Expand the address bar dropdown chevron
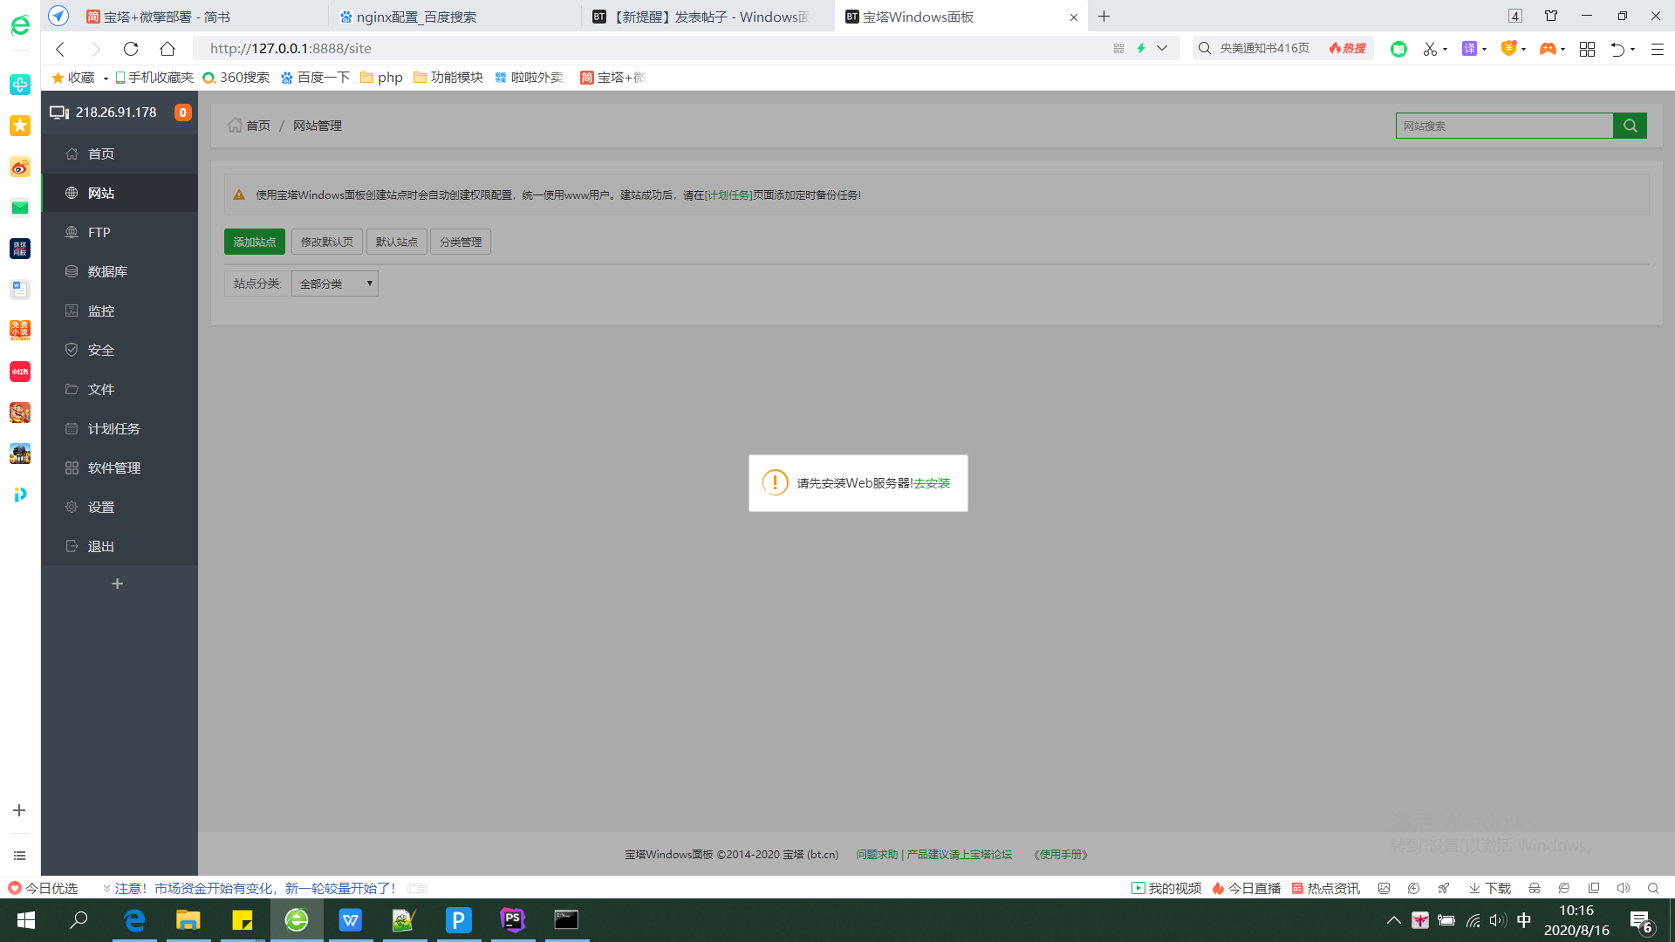 click(x=1162, y=49)
